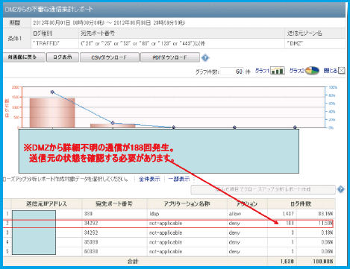Click the 一部表示 link
Screen dimensions: 350x269
179,179
